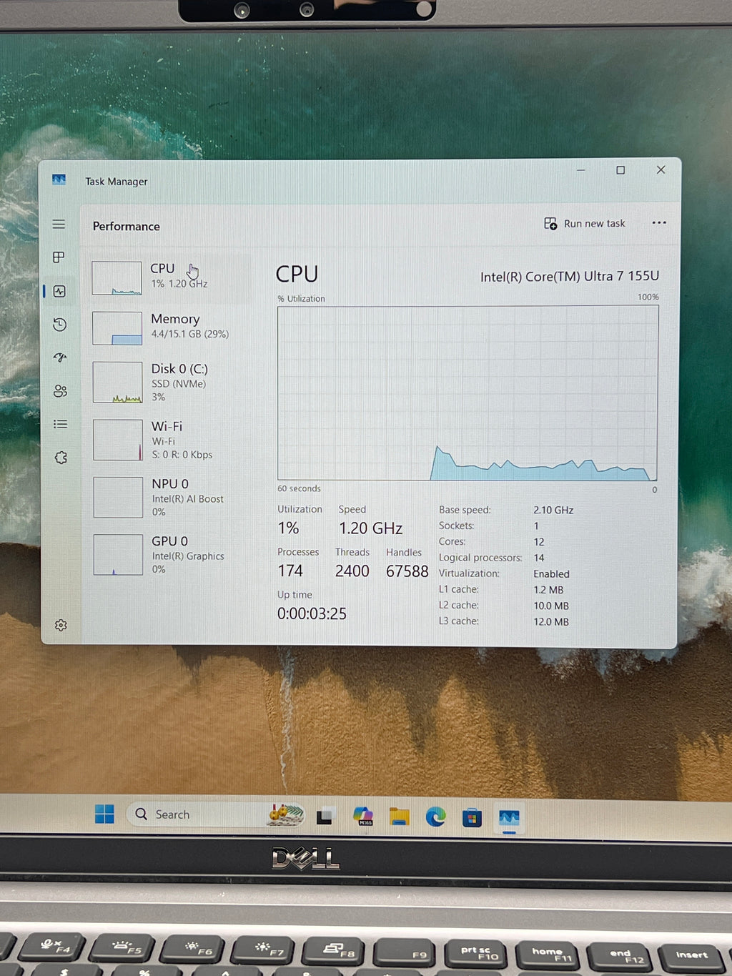The height and width of the screenshot is (976, 732).
Task: Click the Task Manager title bar icon
Action: click(x=59, y=179)
